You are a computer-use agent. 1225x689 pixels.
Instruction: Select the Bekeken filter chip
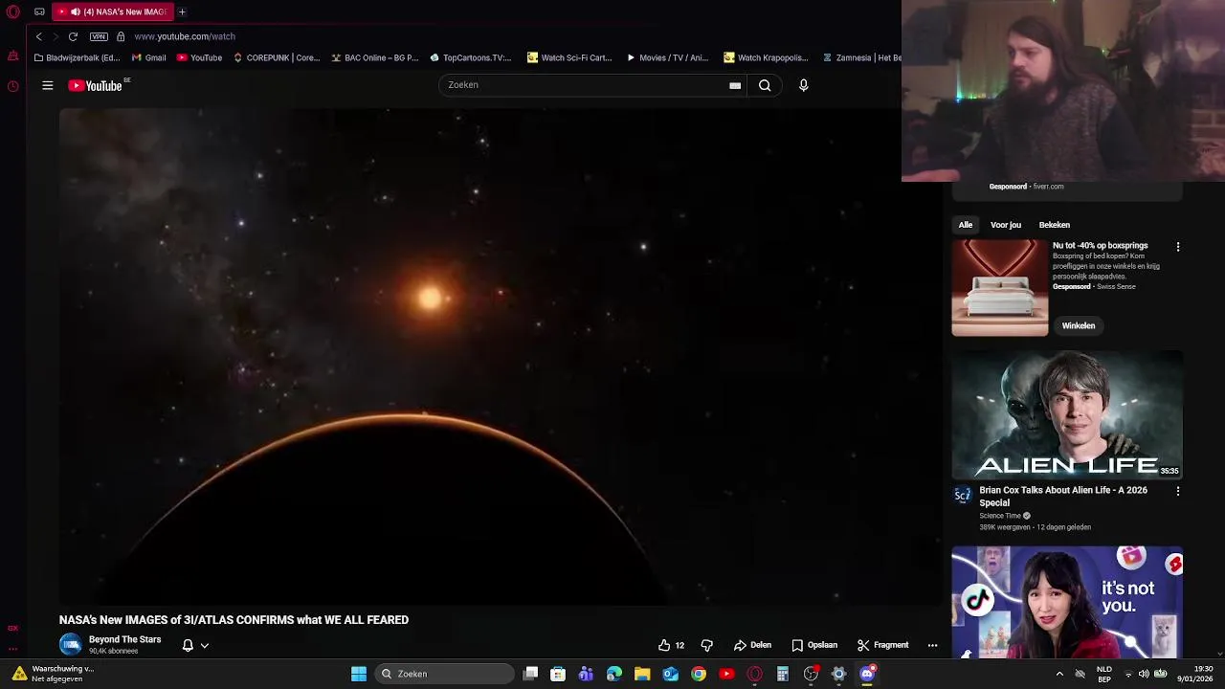[1055, 225]
